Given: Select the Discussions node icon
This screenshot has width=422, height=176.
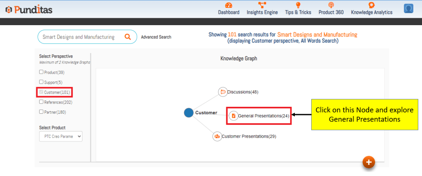Looking at the screenshot, I should click(223, 92).
